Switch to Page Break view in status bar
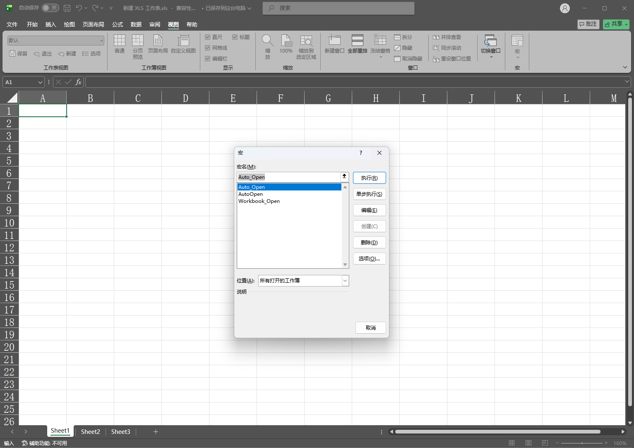 point(545,443)
